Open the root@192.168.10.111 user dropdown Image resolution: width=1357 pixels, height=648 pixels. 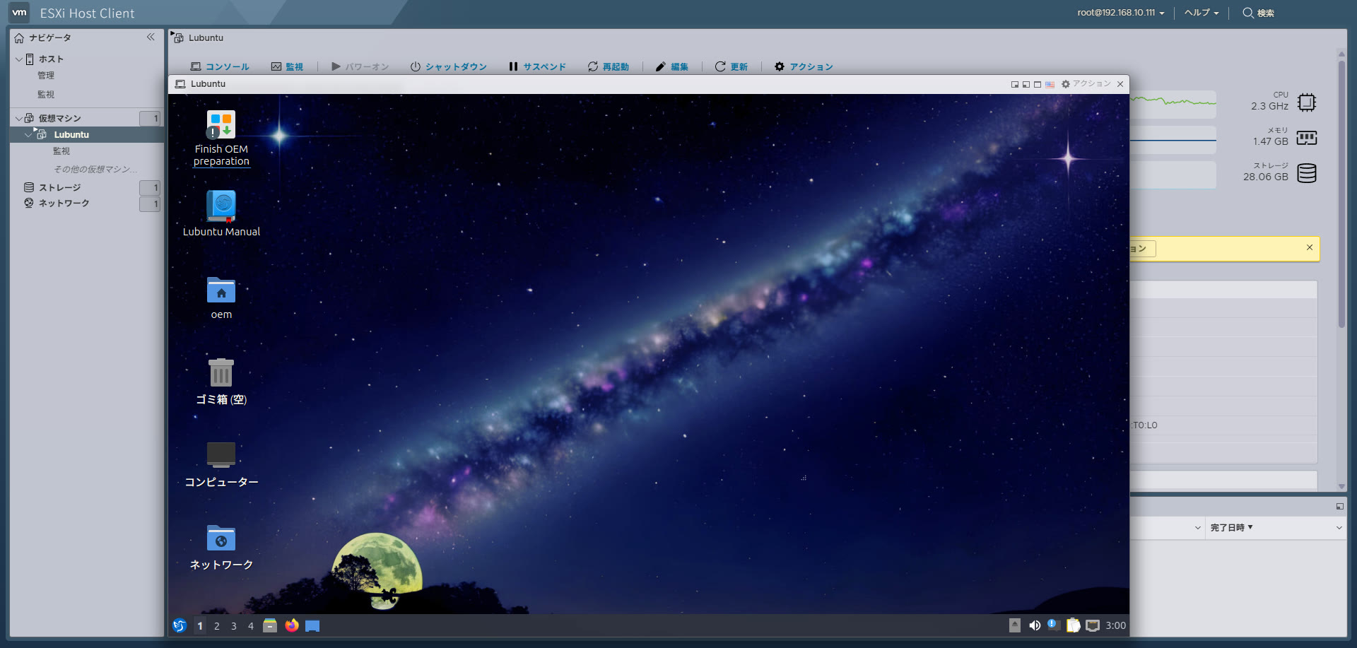point(1120,13)
